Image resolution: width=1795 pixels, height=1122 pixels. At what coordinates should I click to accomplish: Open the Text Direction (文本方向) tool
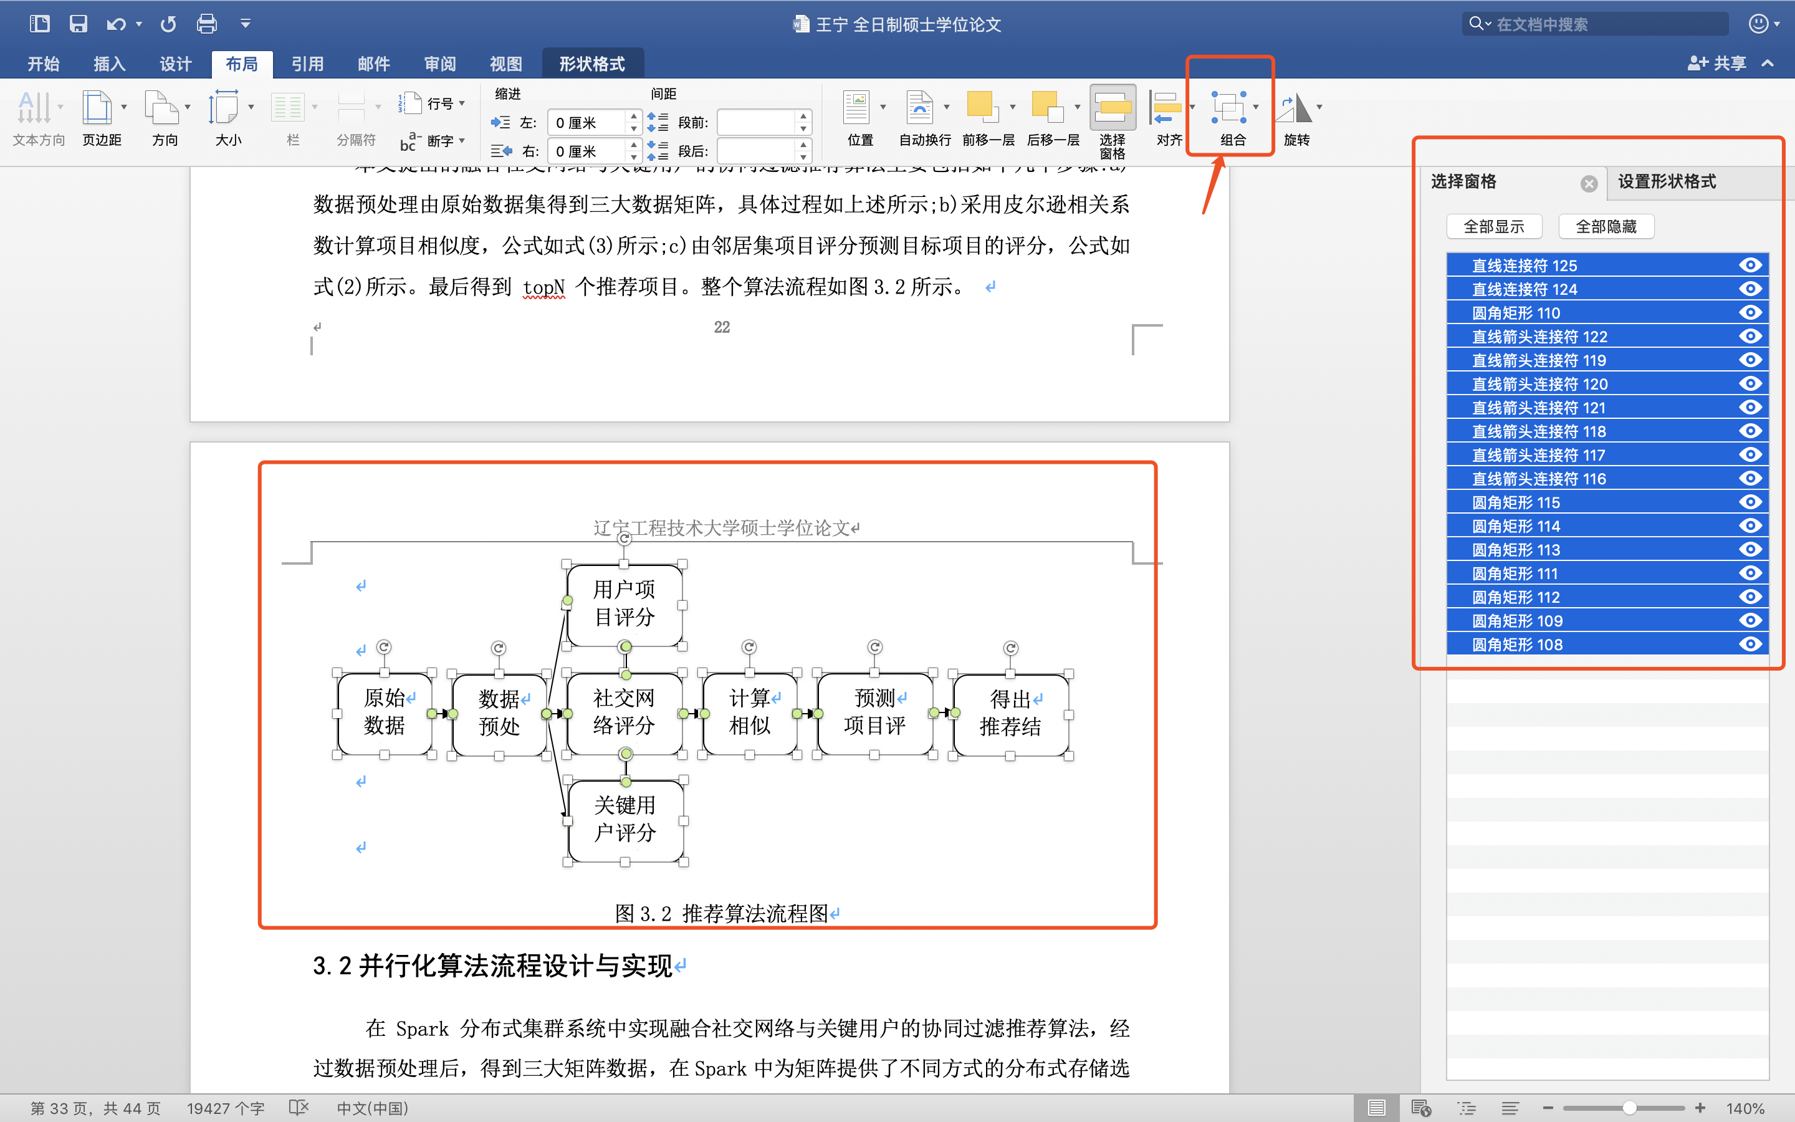pos(39,118)
